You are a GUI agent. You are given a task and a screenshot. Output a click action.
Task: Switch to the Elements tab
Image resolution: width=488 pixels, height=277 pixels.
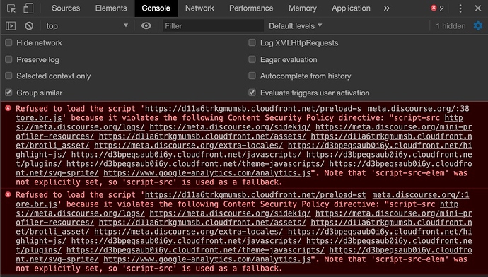tap(111, 8)
